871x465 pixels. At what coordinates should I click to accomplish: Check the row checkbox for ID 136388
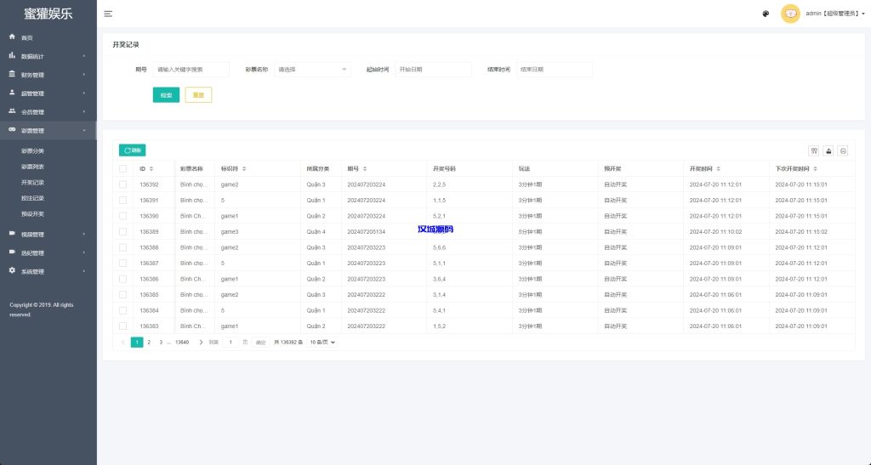(123, 247)
